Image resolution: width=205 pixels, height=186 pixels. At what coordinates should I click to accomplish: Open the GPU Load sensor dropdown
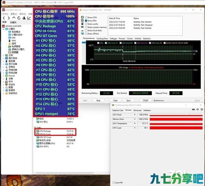coord(135,128)
